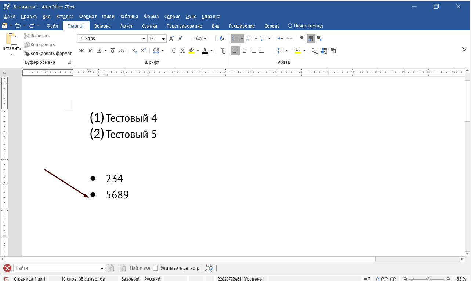The height and width of the screenshot is (281, 471).
Task: Open the Формат menu in menu bar
Action: (88, 17)
